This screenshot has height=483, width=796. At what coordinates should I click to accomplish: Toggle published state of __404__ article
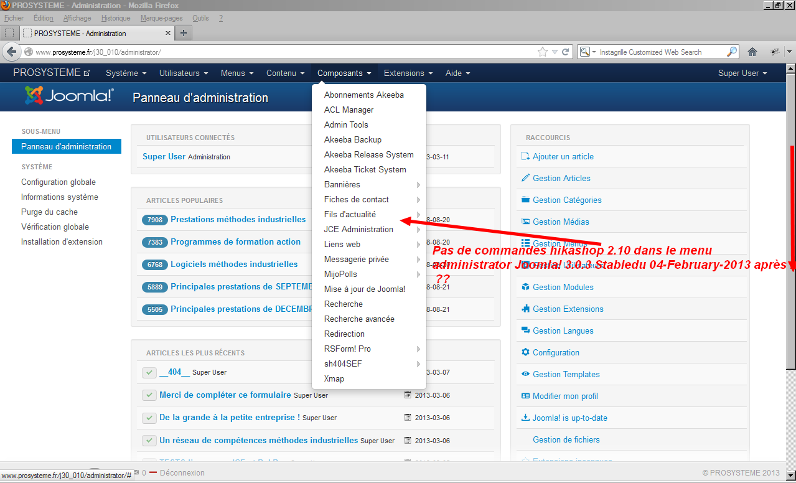click(149, 372)
